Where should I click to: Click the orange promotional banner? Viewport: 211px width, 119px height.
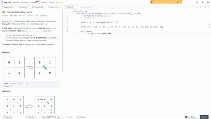click(x=166, y=2)
